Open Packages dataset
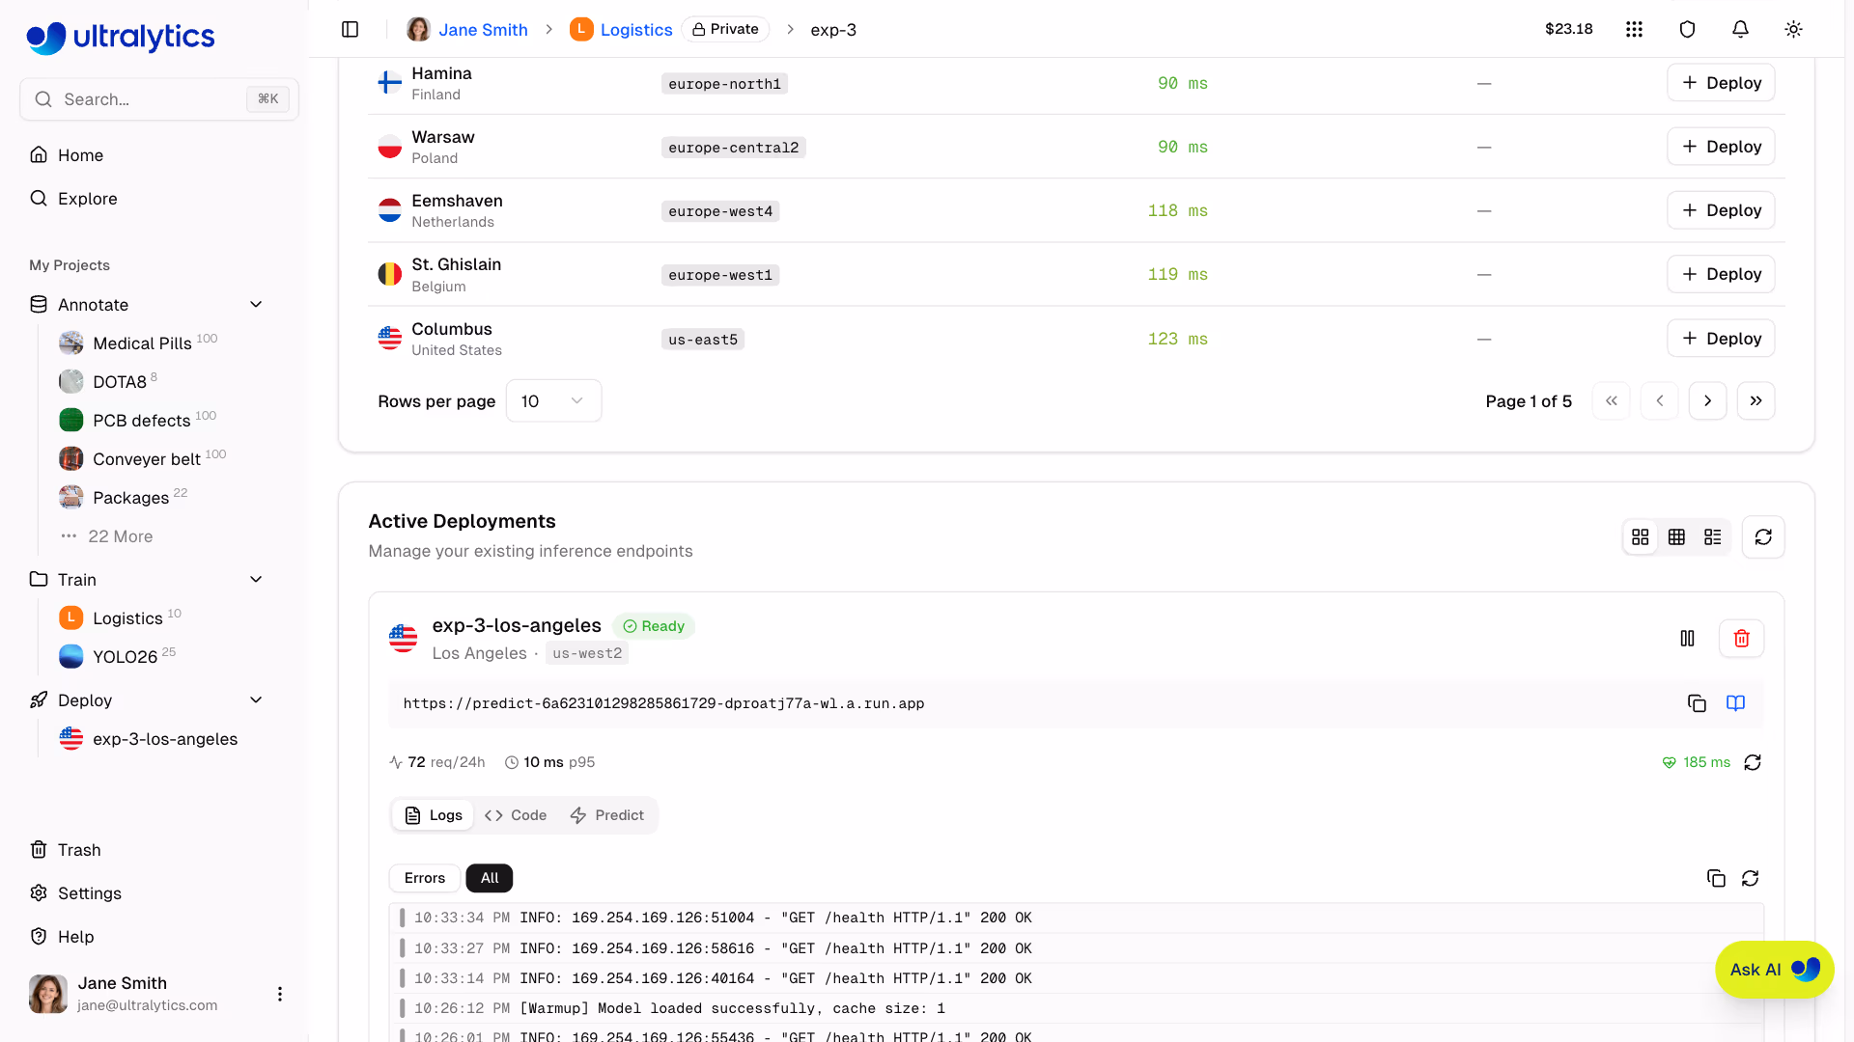The height and width of the screenshot is (1042, 1854). pyautogui.click(x=130, y=497)
